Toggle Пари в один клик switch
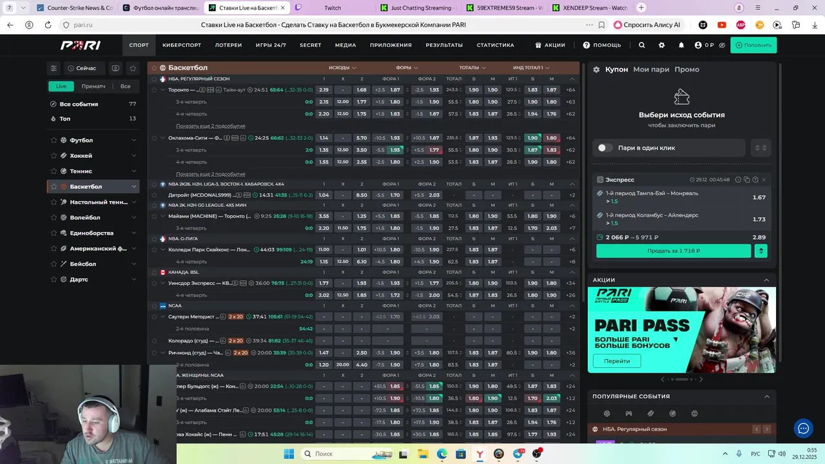 tap(605, 148)
